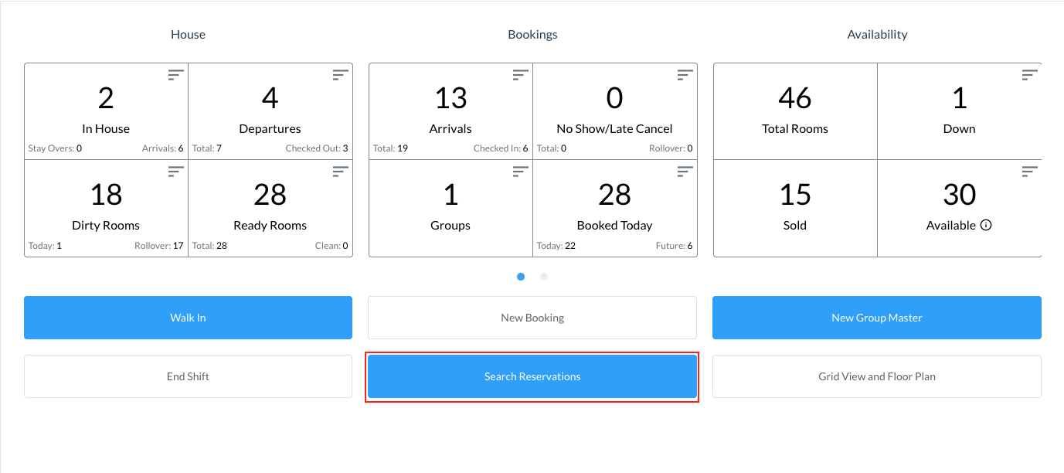Open filter icon on In House tile
The image size is (1064, 473).
click(176, 75)
